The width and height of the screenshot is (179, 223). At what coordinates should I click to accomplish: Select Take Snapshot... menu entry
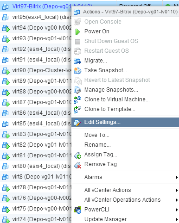coord(126,70)
